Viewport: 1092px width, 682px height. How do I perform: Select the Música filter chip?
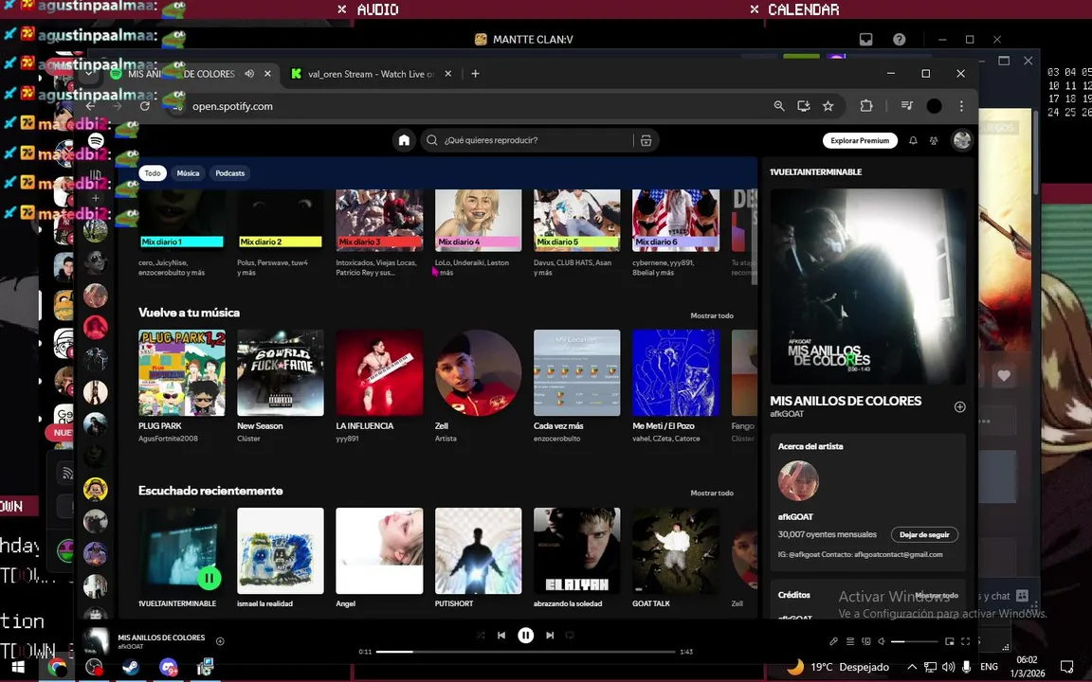188,173
